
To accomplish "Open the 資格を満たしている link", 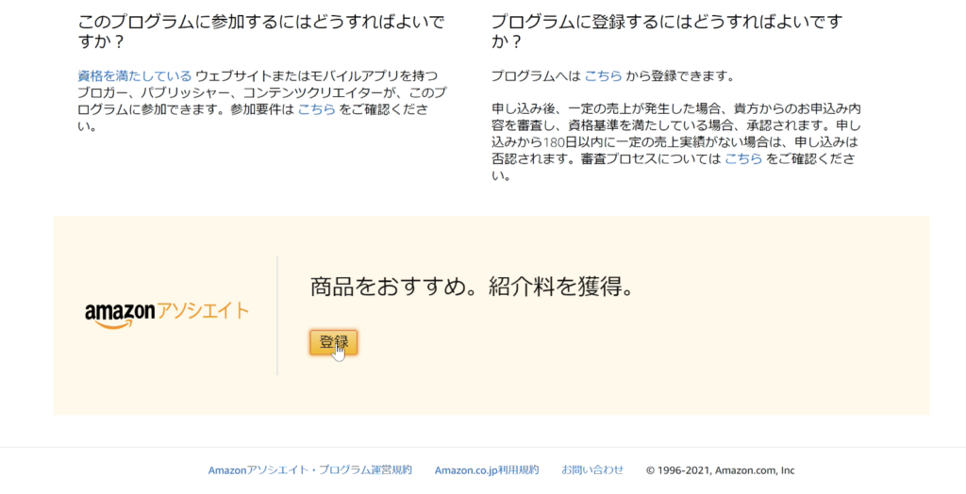I will pos(134,76).
